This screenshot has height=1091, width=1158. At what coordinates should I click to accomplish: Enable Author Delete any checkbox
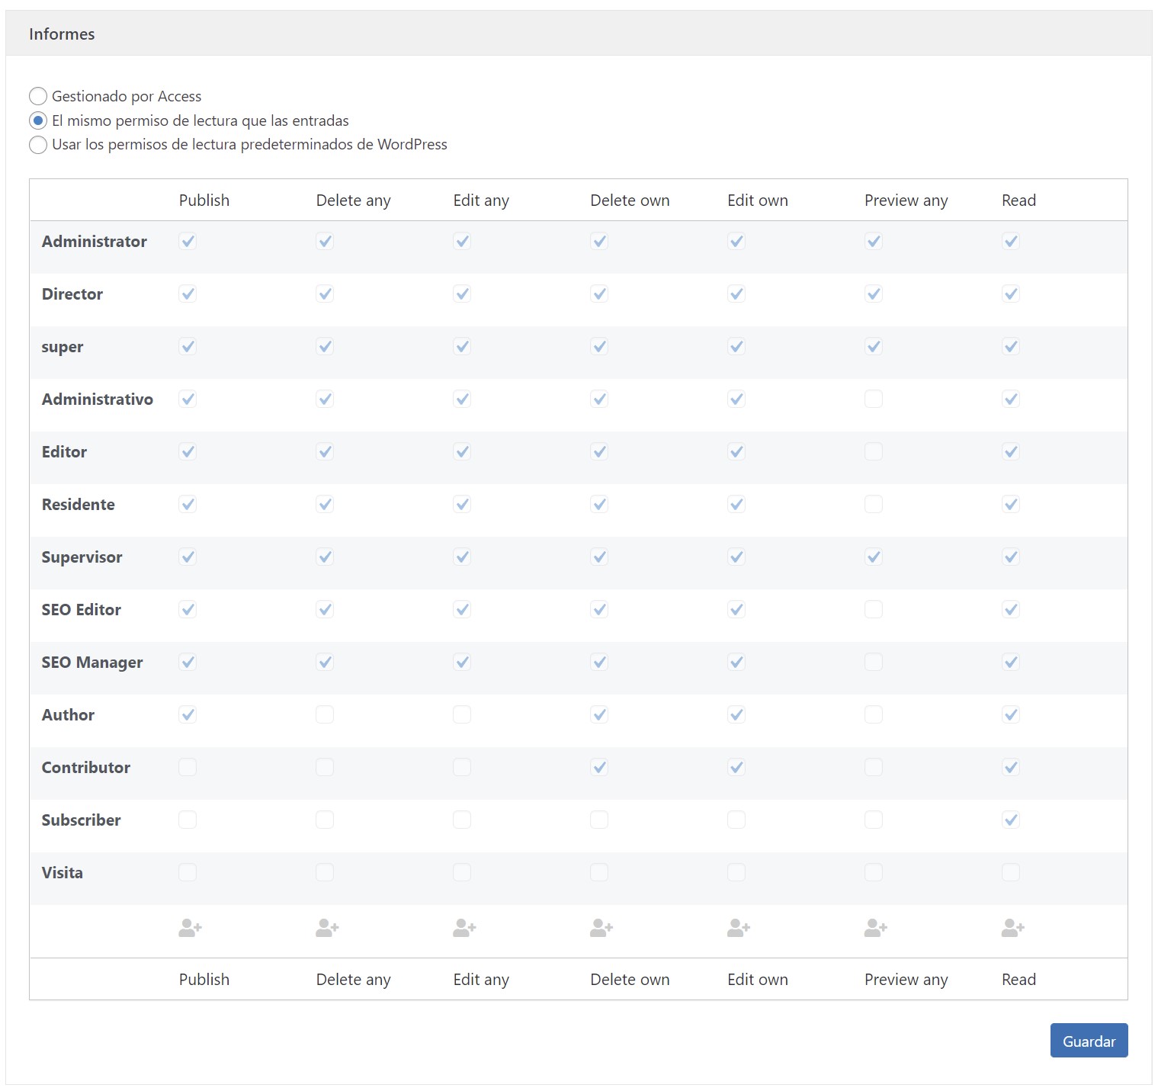(x=325, y=714)
